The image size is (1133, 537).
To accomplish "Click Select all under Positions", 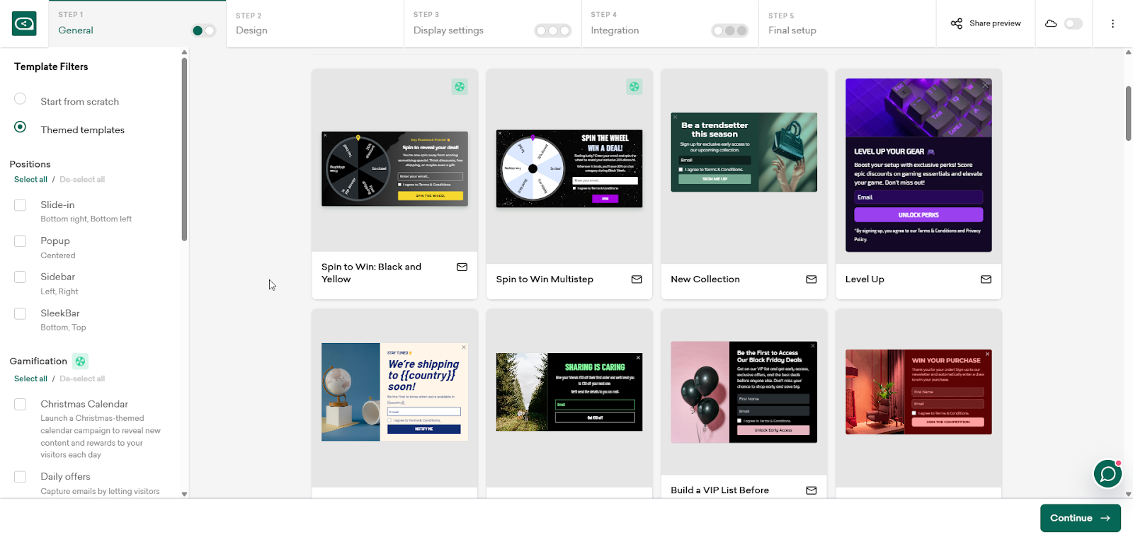I will point(30,180).
